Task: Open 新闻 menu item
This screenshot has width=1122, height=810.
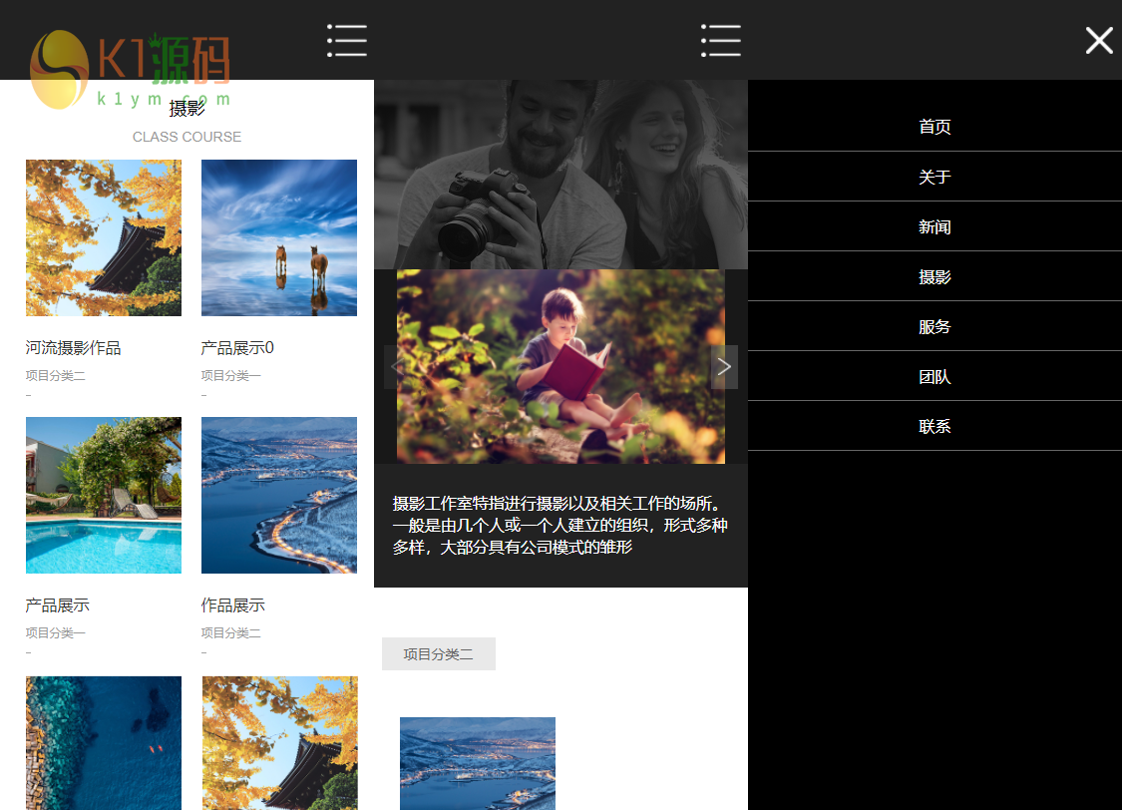Action: coord(935,226)
